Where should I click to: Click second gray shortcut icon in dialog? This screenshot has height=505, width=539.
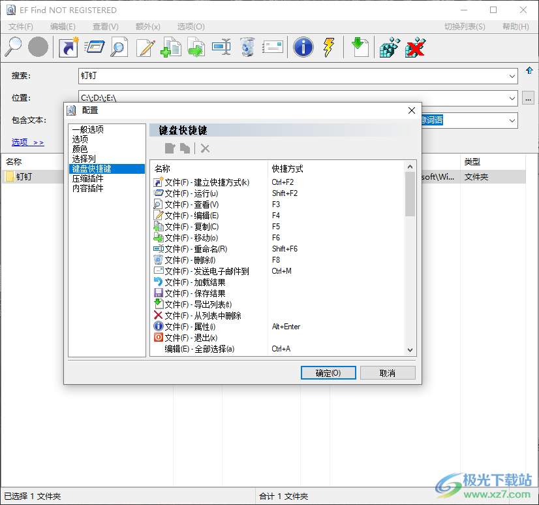point(185,148)
